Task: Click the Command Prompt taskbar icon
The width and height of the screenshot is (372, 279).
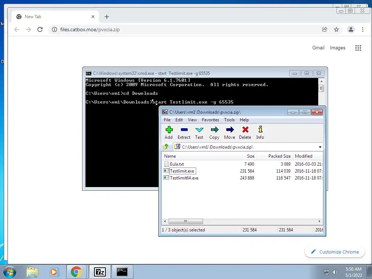Action: [122, 272]
